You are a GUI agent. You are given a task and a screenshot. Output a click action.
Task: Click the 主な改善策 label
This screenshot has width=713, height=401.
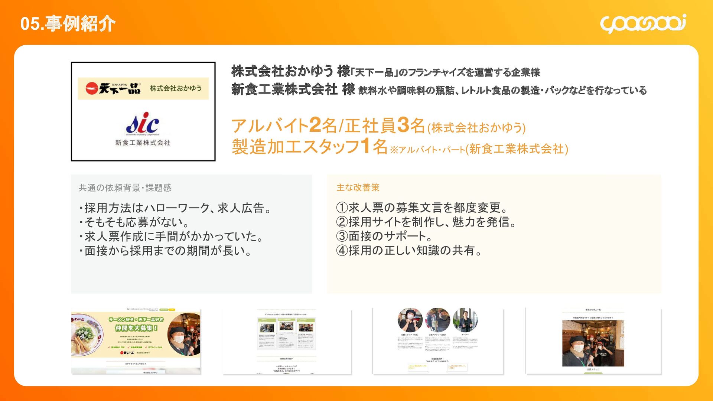pos(358,188)
